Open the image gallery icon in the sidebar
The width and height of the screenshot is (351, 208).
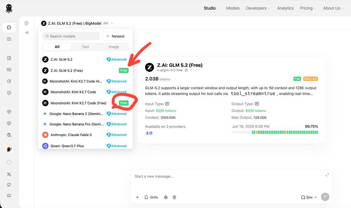click(x=9, y=70)
